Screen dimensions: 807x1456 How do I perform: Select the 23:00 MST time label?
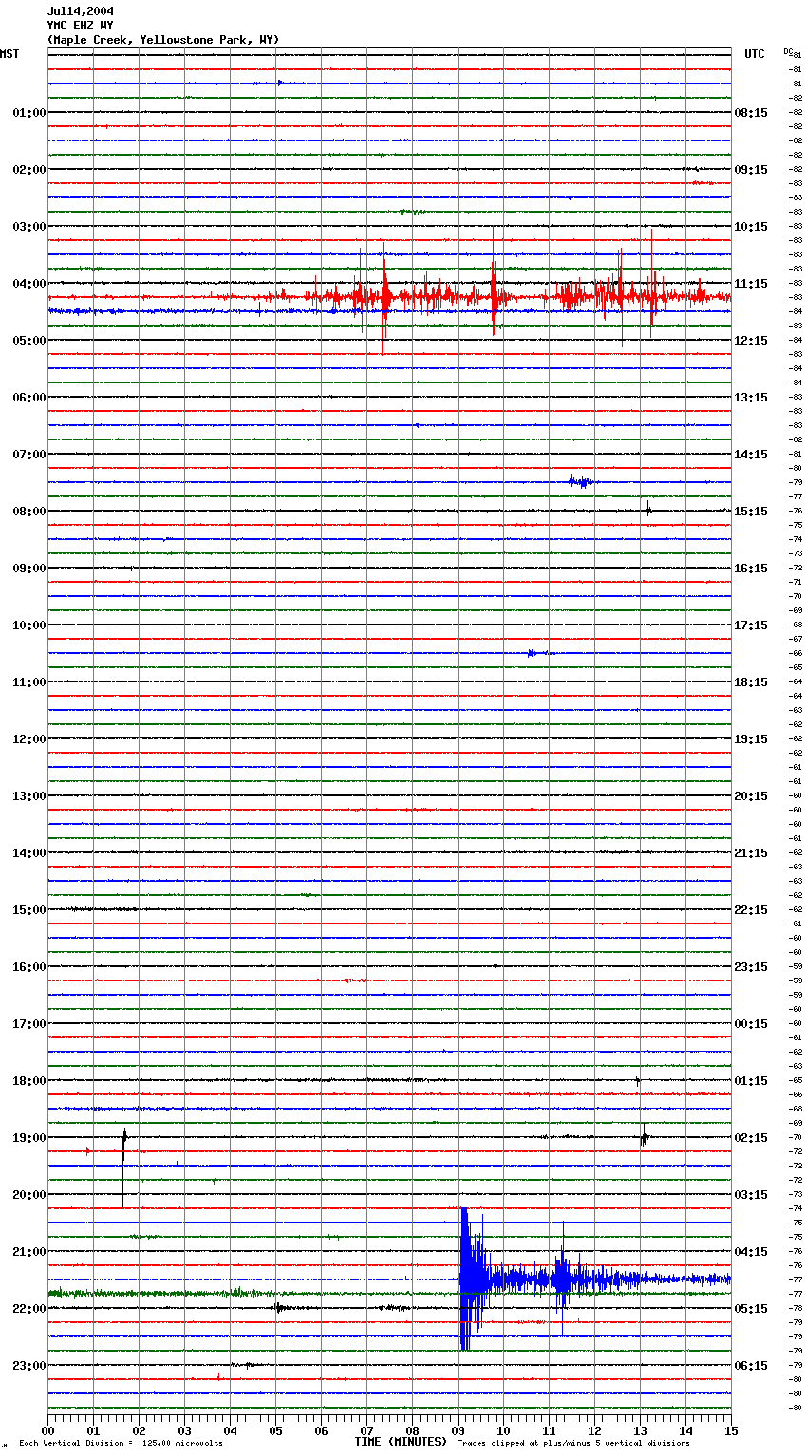29,1366
